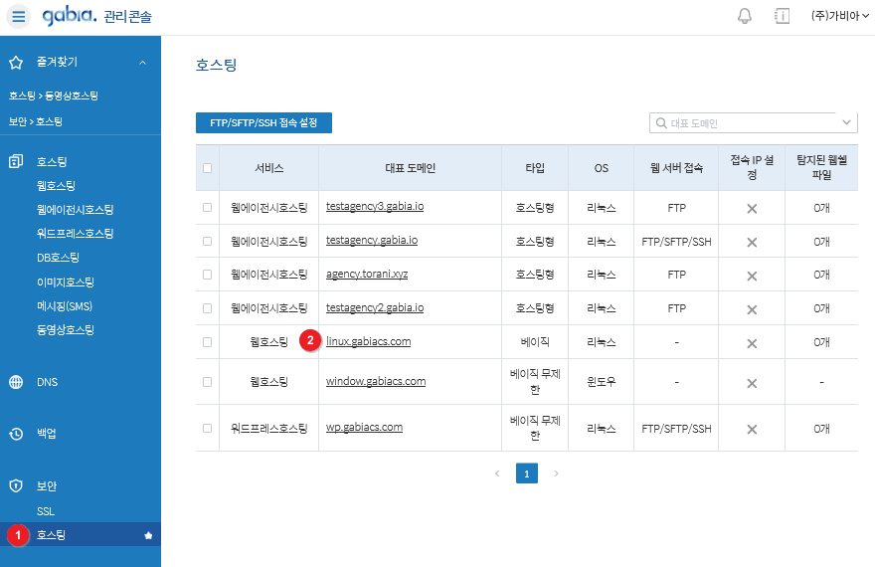Click FTP/SFTP/SSH 접속 설정 button

click(263, 122)
